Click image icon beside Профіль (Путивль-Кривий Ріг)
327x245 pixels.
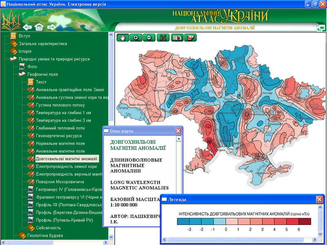click(31, 220)
